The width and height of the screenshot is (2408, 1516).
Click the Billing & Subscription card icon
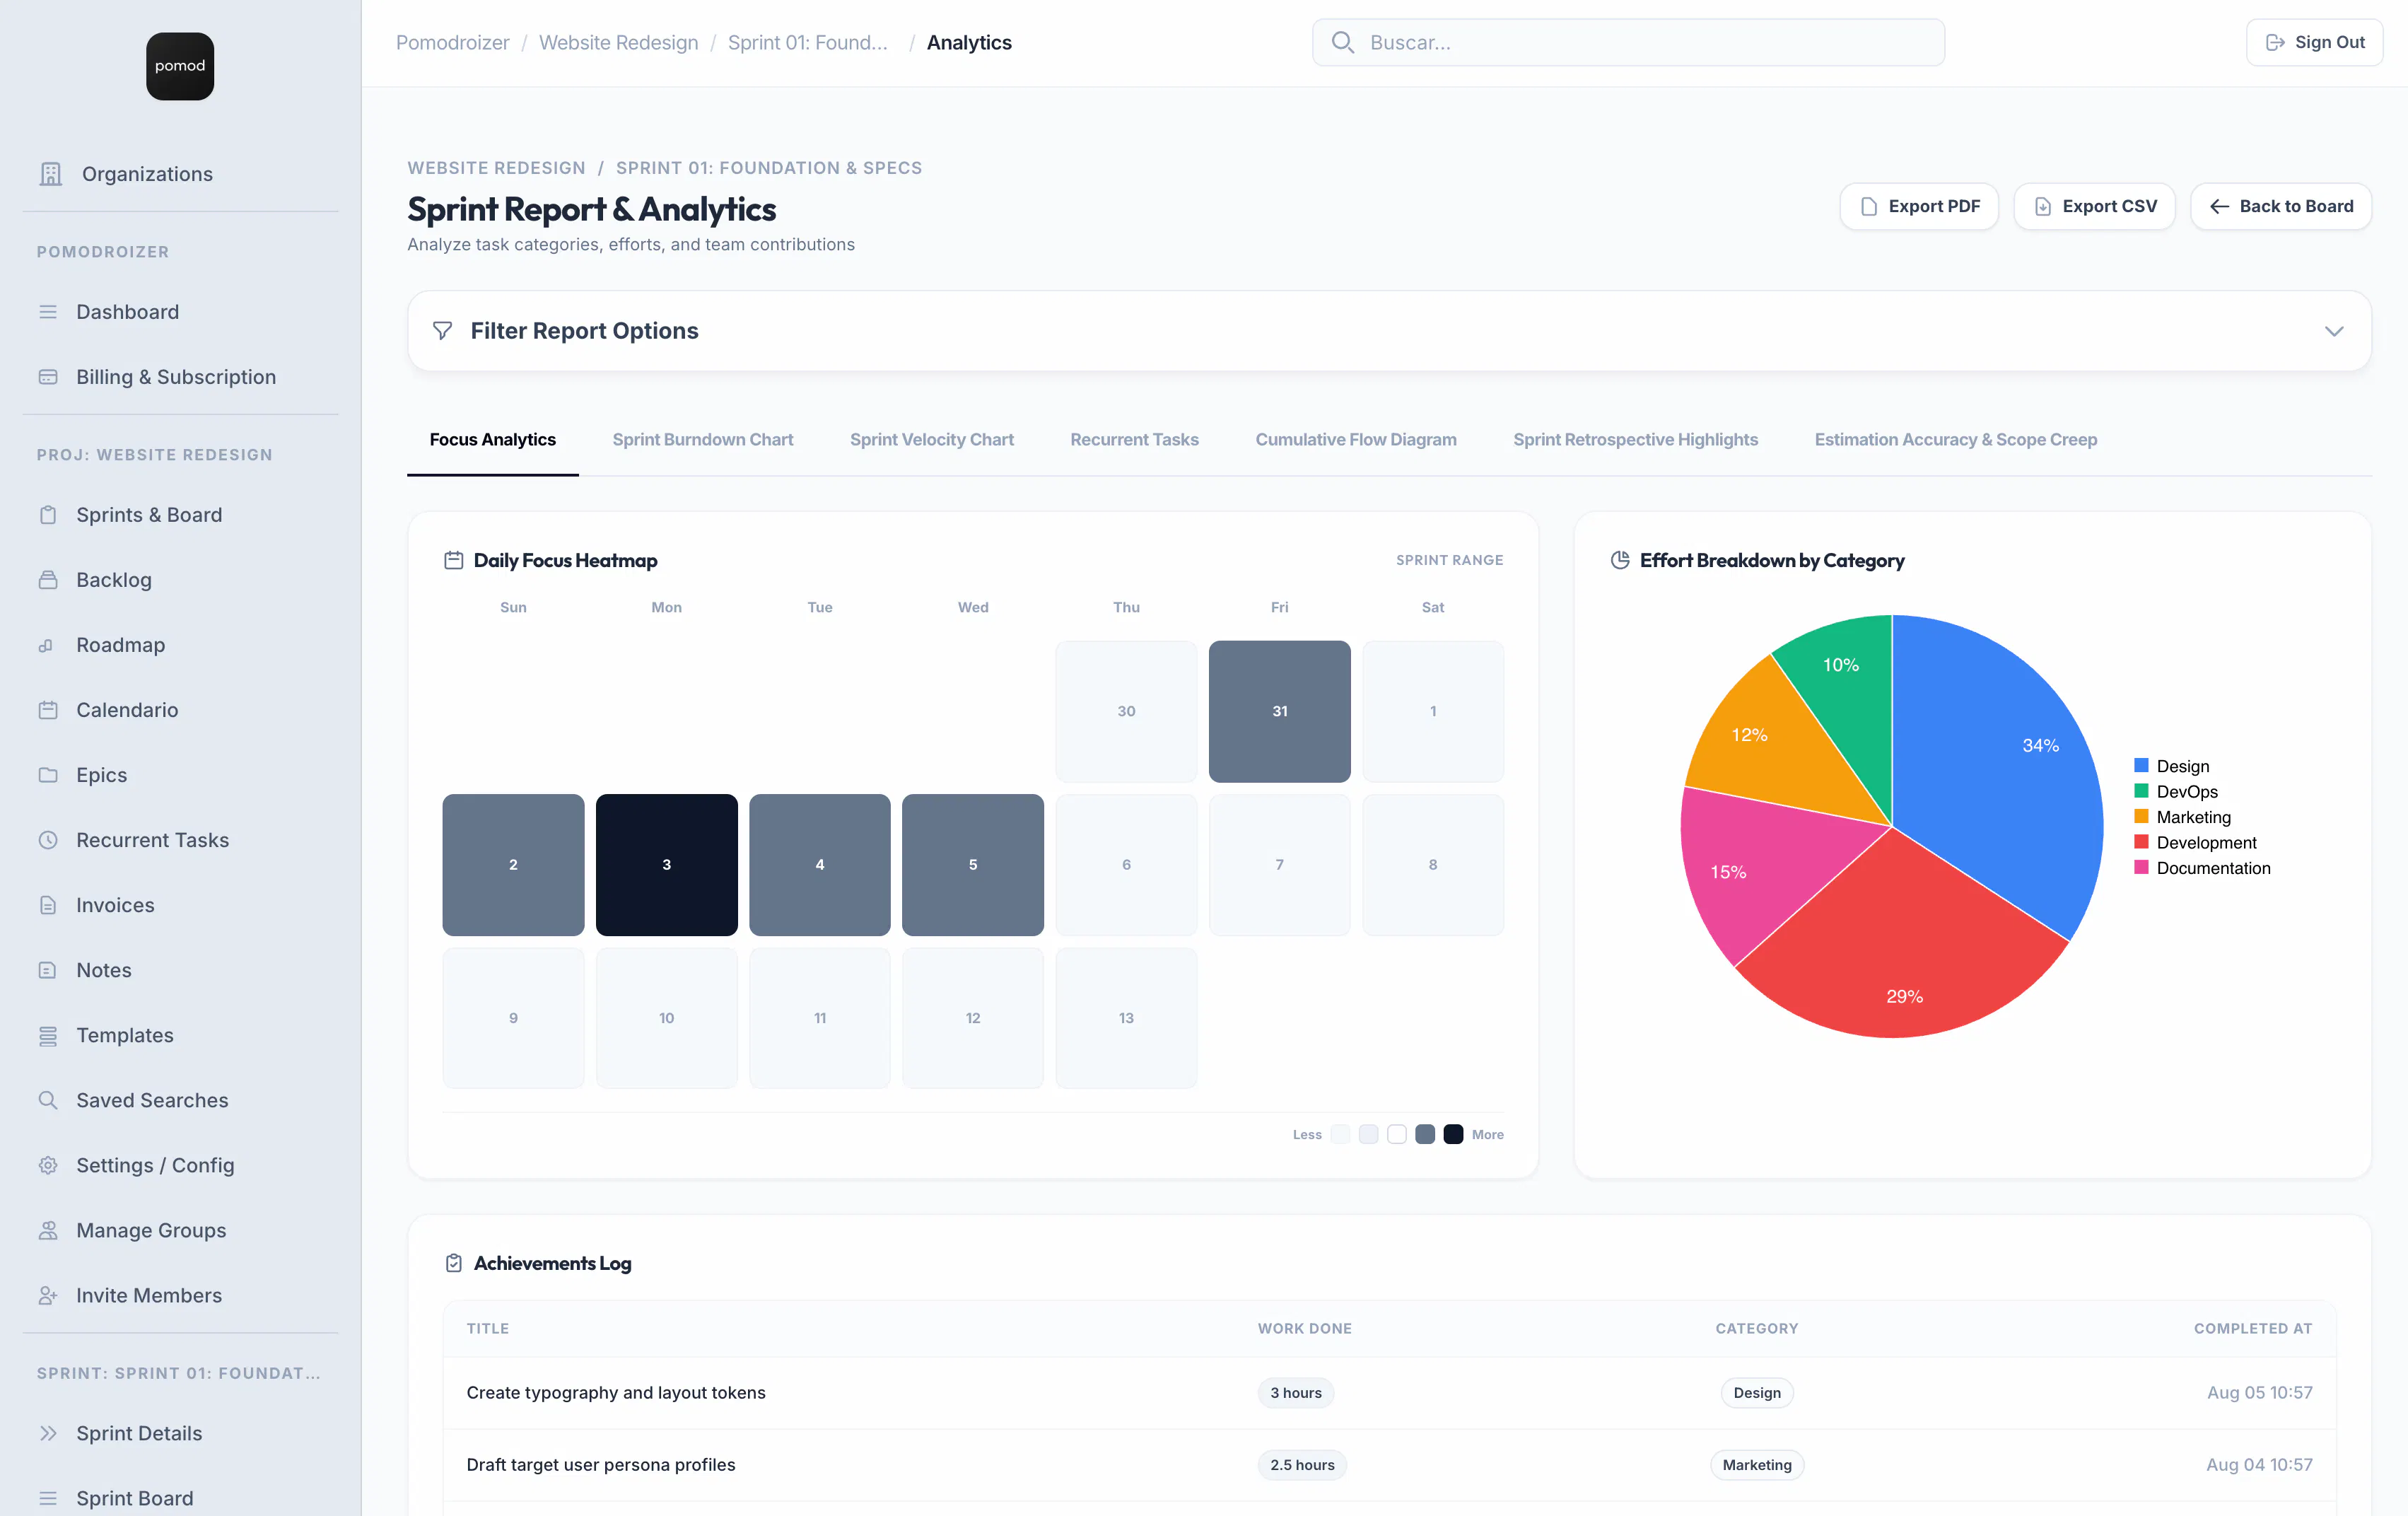point(48,377)
